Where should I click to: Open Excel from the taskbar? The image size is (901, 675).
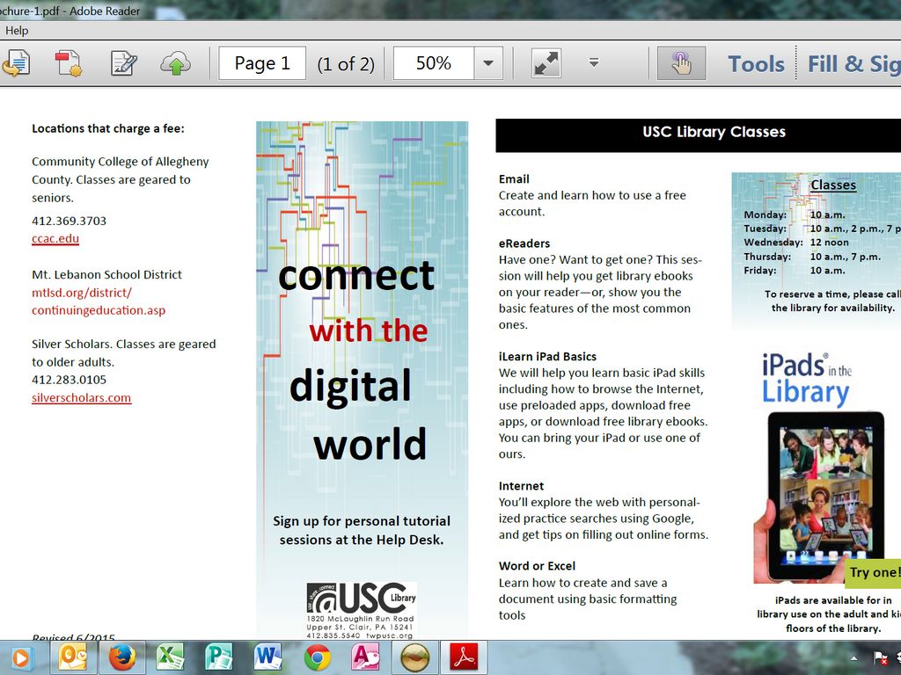[x=170, y=657]
